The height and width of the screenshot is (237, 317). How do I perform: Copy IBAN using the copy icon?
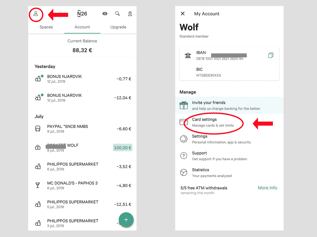tap(271, 55)
